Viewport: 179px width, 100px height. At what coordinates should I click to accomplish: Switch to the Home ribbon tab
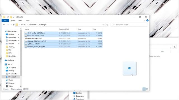[x=13, y=21]
